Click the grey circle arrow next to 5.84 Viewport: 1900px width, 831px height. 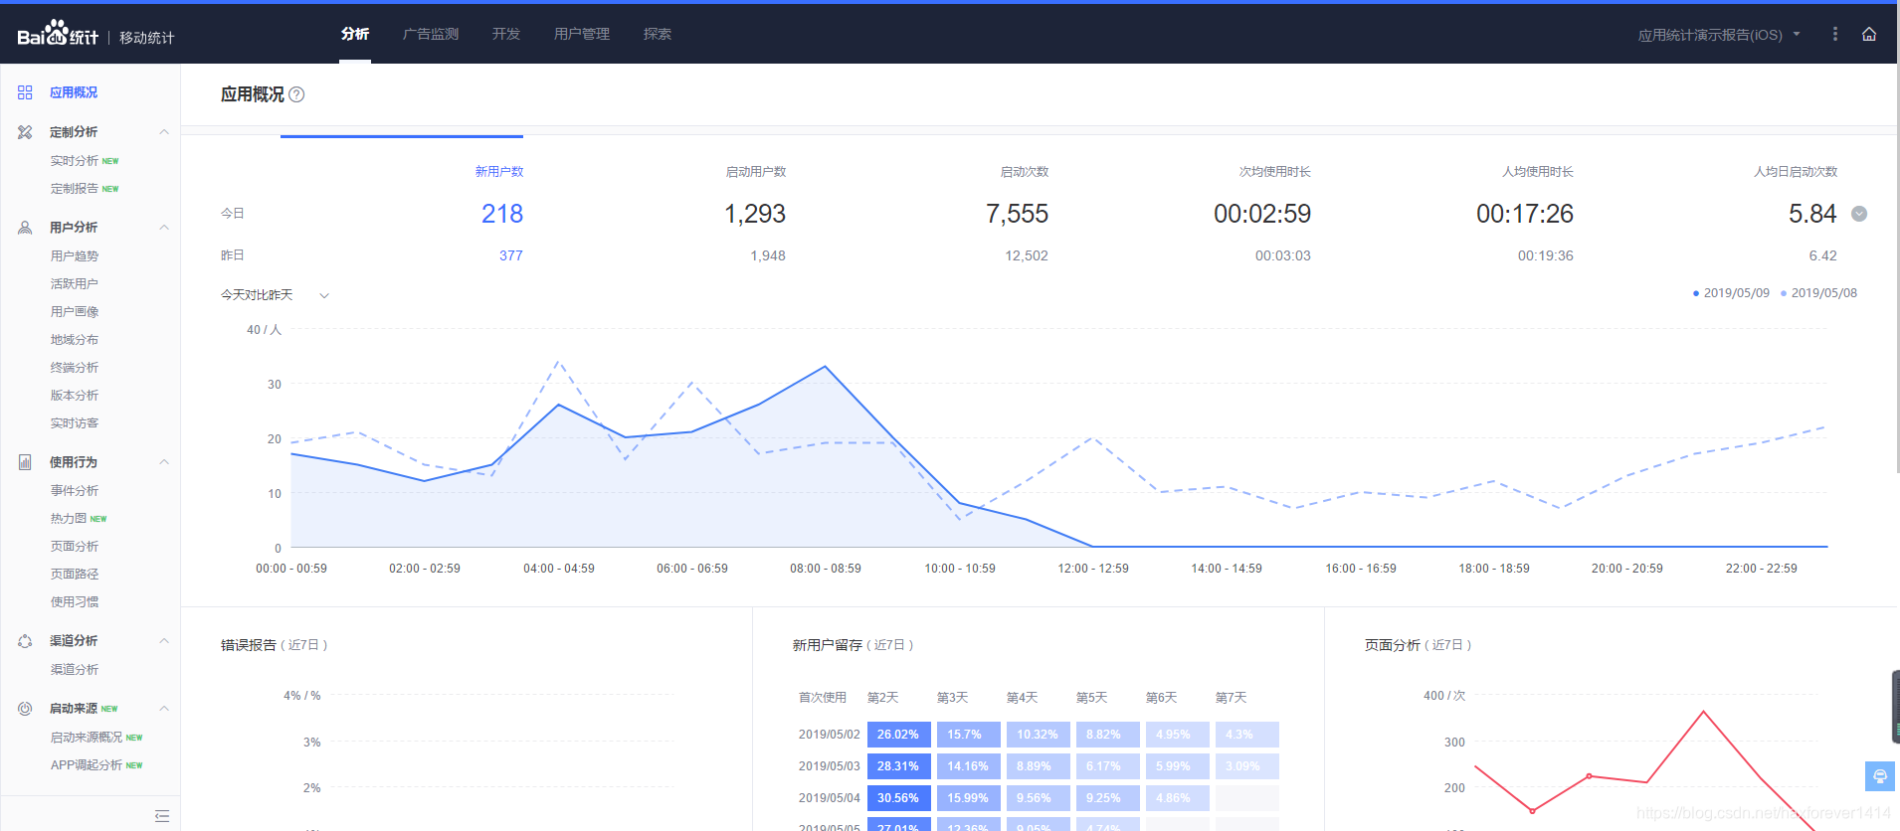1859,214
